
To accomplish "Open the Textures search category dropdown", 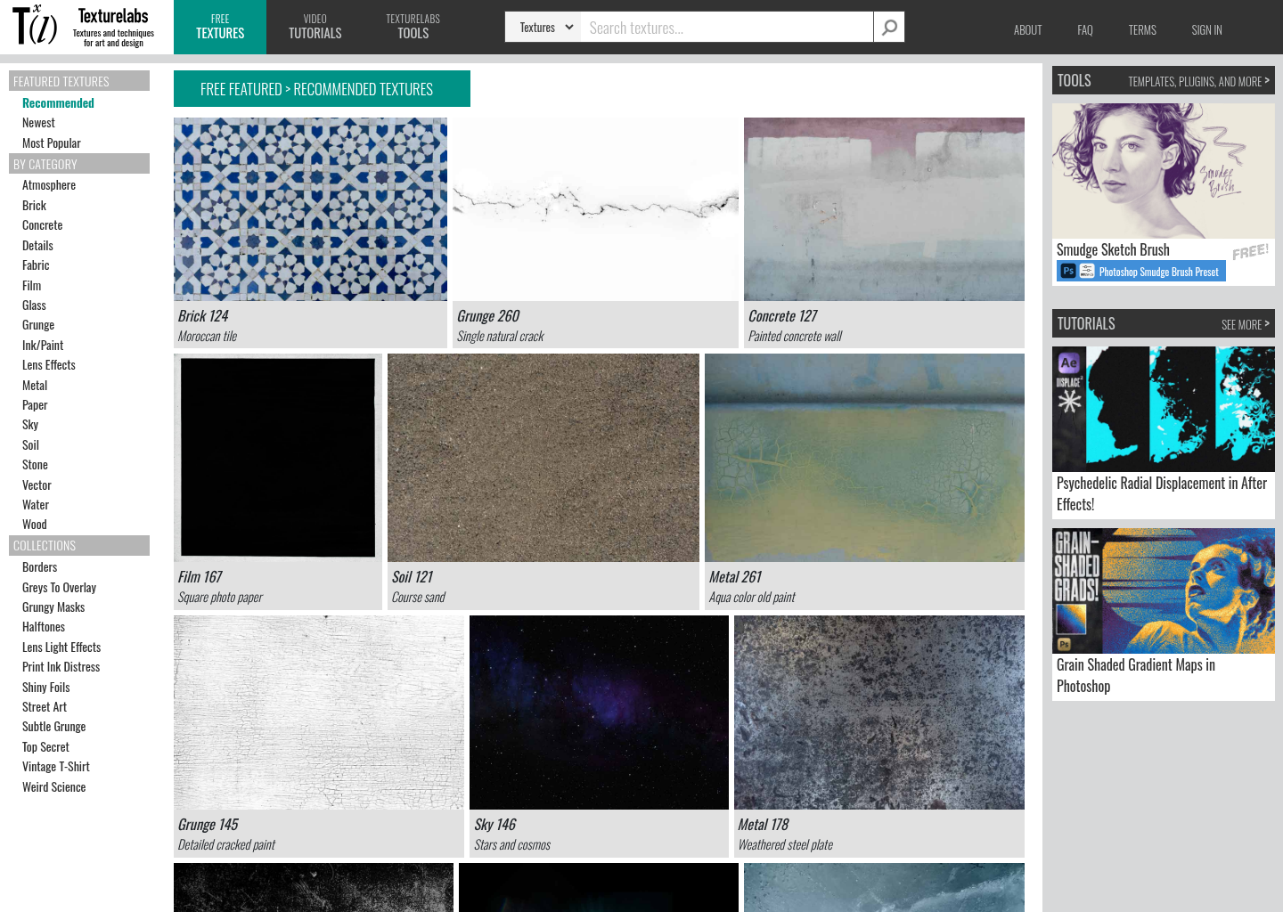I will [x=543, y=28].
